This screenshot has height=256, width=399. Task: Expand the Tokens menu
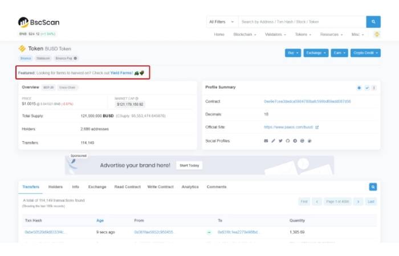(x=303, y=34)
